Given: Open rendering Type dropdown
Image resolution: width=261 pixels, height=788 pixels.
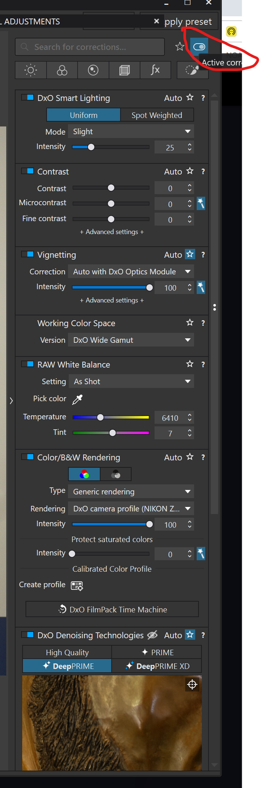Looking at the screenshot, I should coord(131,492).
